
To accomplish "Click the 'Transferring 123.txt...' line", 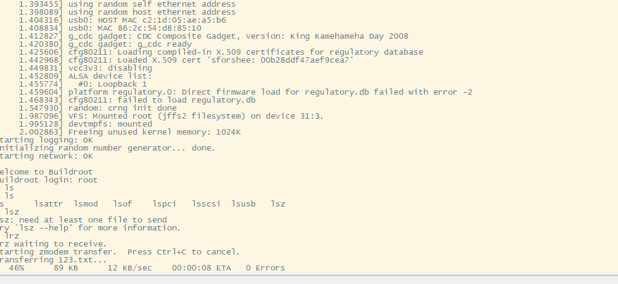I will 53,260.
